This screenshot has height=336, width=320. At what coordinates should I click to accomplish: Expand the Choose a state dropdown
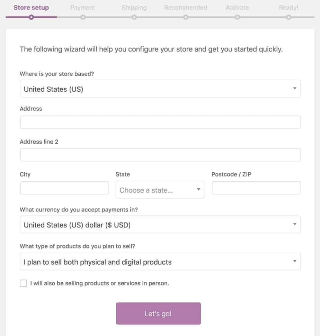[x=160, y=190]
